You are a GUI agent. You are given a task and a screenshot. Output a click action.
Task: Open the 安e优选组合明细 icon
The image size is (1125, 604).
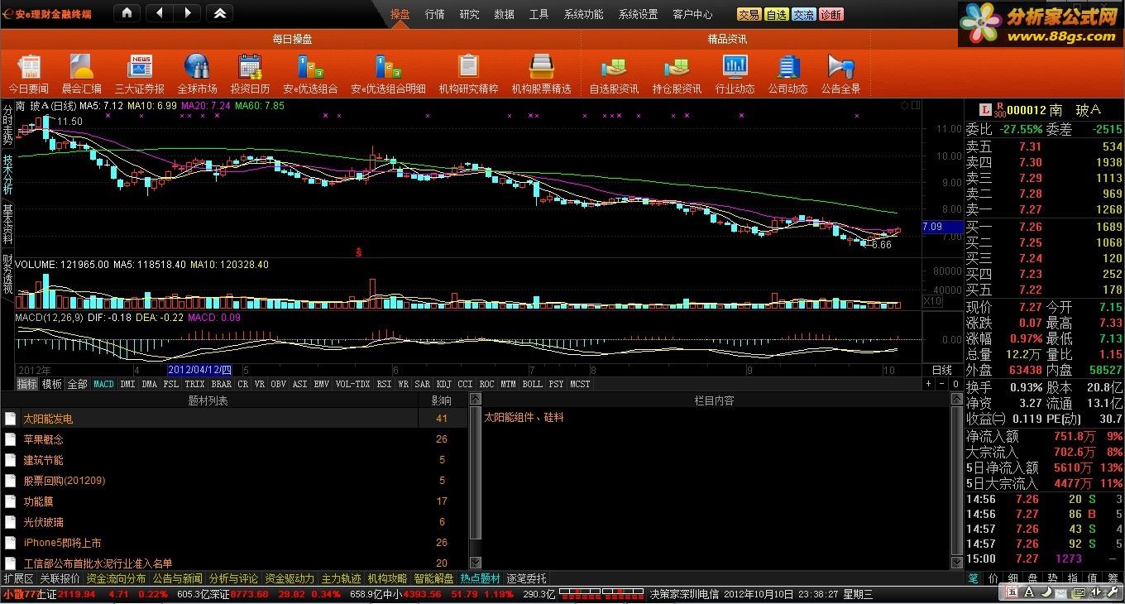[x=388, y=68]
